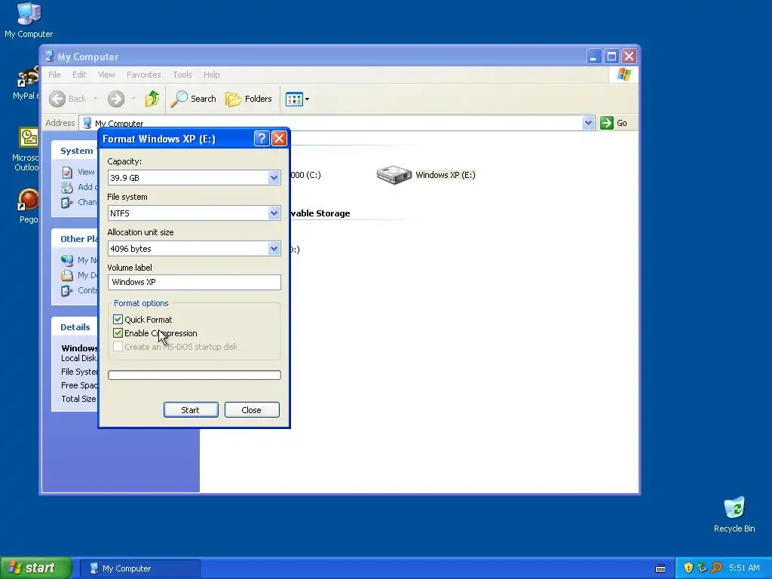
Task: Click the safely remove hardware tray icon
Action: [x=702, y=568]
